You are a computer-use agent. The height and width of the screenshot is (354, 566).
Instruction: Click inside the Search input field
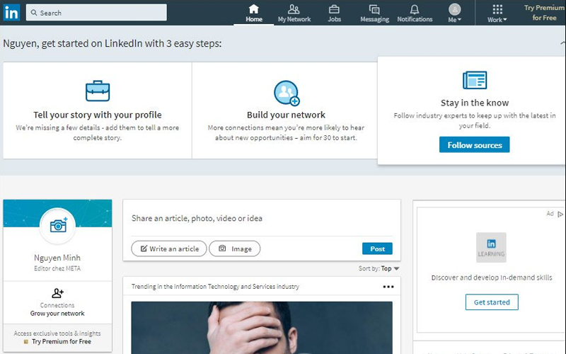(99, 13)
